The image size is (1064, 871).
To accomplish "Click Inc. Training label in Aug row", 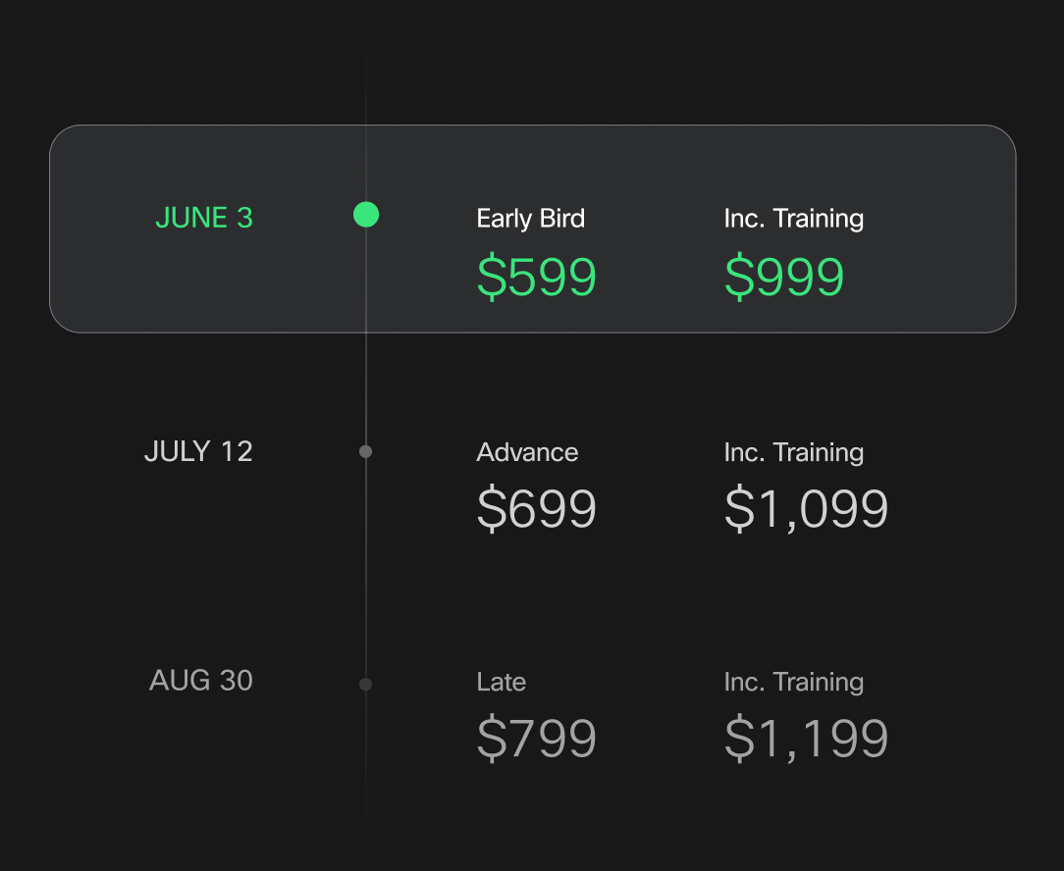I will (794, 682).
